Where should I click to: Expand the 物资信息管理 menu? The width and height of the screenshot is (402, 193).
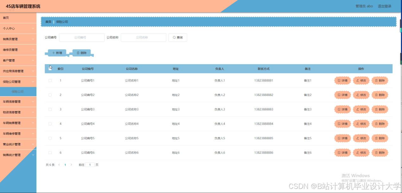(18, 112)
